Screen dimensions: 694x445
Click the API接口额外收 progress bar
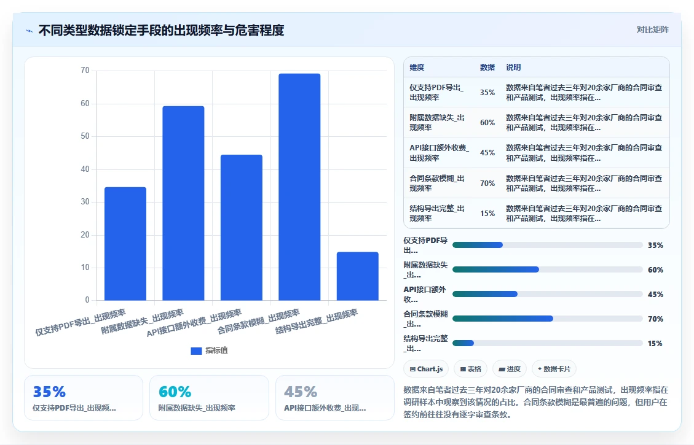click(548, 294)
